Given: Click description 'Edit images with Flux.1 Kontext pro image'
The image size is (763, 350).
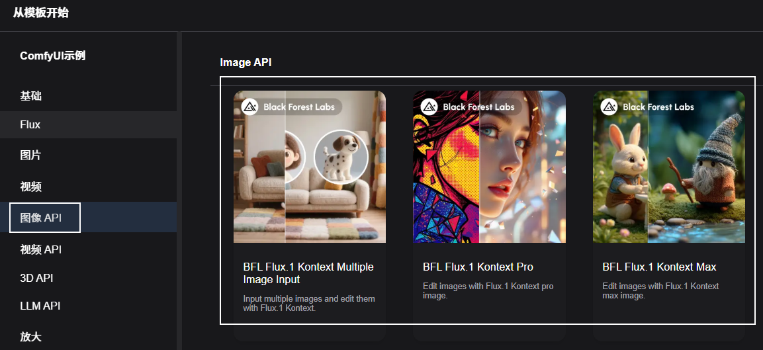Looking at the screenshot, I should click(488, 290).
